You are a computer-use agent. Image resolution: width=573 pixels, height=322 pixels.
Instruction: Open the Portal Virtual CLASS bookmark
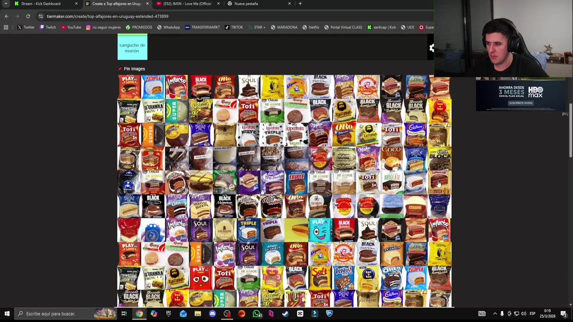point(343,27)
